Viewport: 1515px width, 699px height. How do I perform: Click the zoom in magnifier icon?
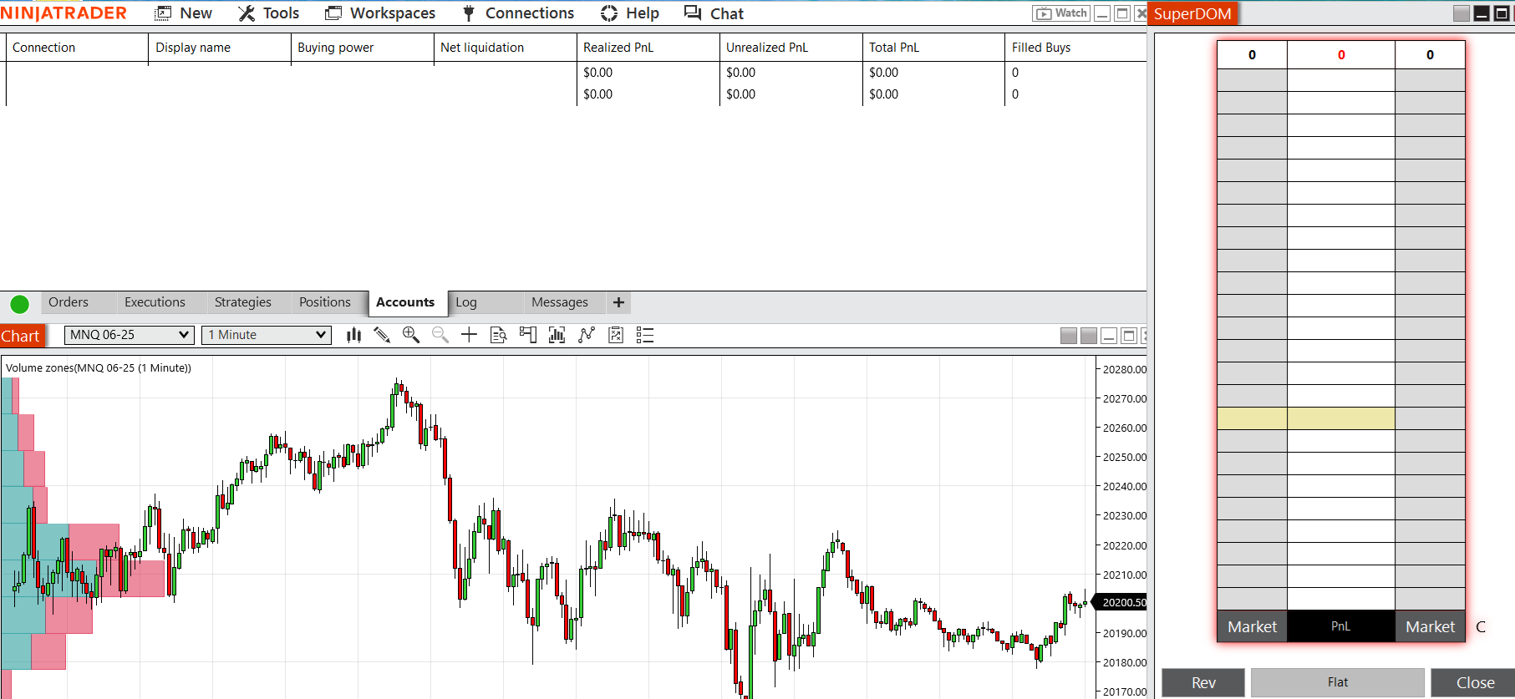[x=411, y=335]
